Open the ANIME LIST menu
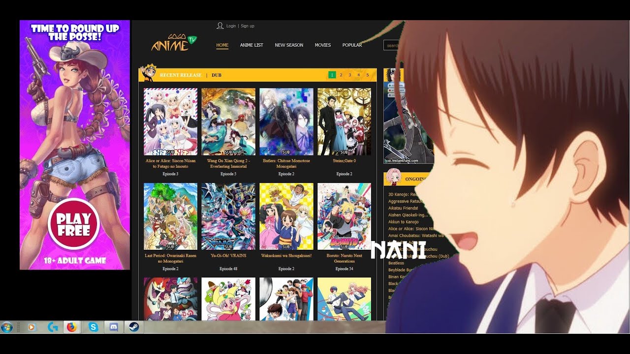This screenshot has width=630, height=354. [x=252, y=45]
